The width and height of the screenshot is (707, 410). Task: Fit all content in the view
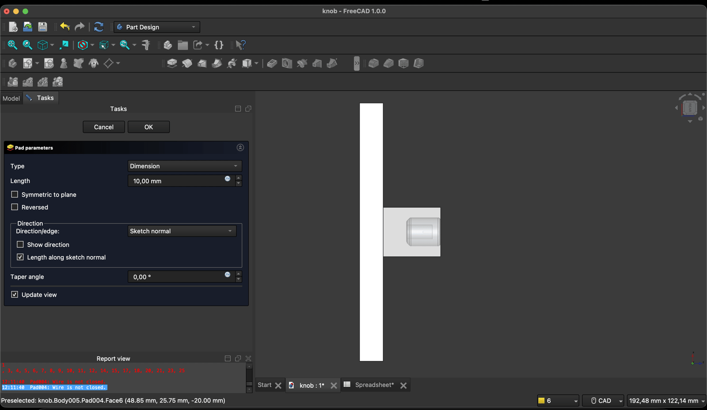tap(12, 45)
